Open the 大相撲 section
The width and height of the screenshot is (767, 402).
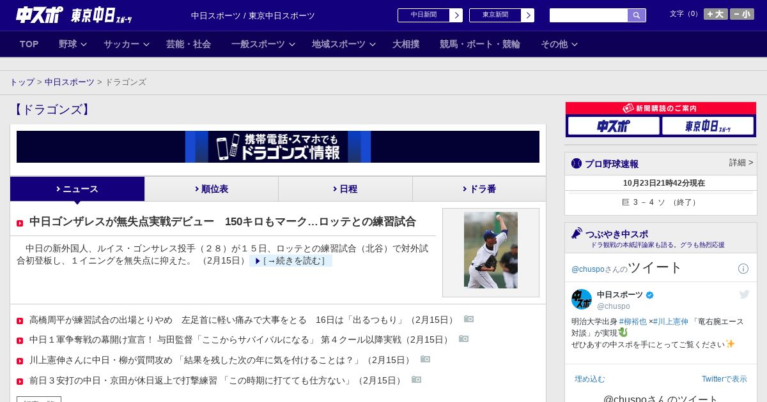click(x=406, y=44)
